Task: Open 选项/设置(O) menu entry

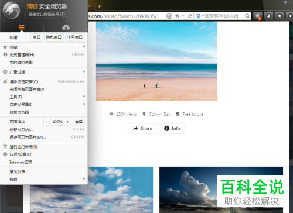Action: (44, 154)
